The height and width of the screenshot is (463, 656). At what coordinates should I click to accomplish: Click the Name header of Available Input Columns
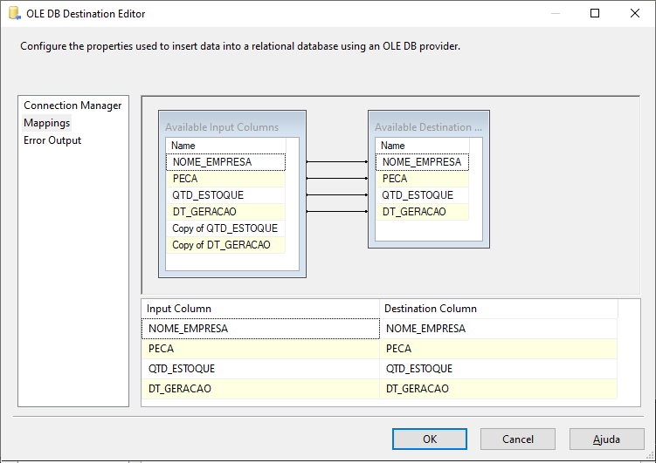[226, 146]
